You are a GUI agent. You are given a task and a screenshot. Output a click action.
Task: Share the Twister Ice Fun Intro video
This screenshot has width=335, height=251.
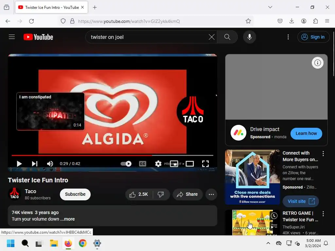click(187, 194)
